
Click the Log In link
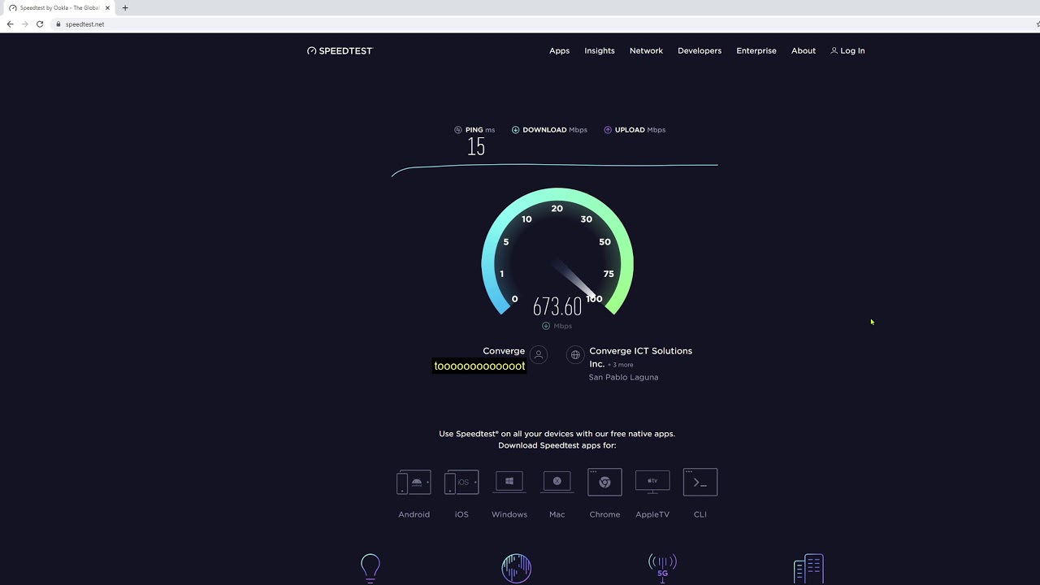point(852,50)
